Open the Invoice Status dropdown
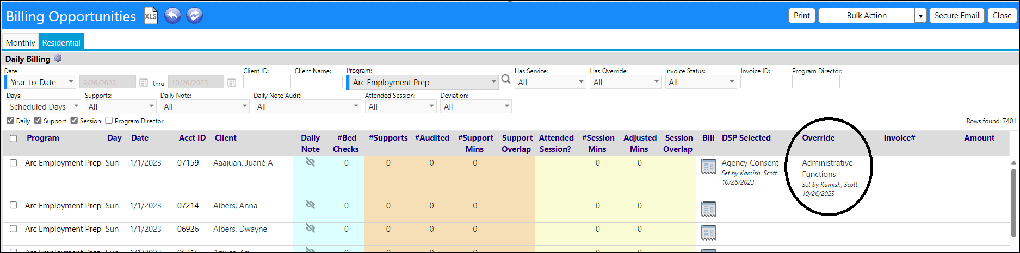This screenshot has width=1020, height=253. click(701, 82)
